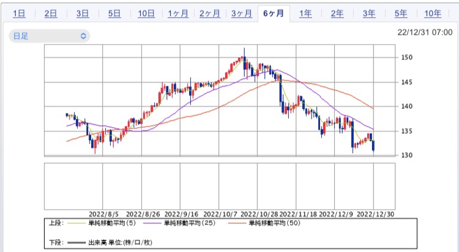This screenshot has height=252, width=459.
Task: Click the 単純移動平均(5) green legend line
Action: tap(77, 223)
